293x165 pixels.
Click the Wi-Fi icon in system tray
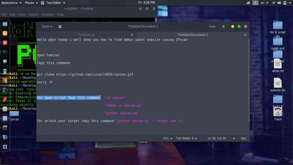click(x=274, y=3)
